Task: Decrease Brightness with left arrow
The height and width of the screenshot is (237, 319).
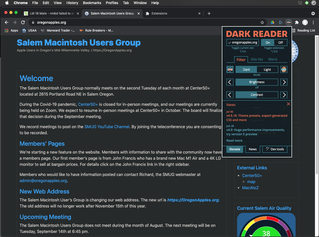Action: (x=230, y=82)
